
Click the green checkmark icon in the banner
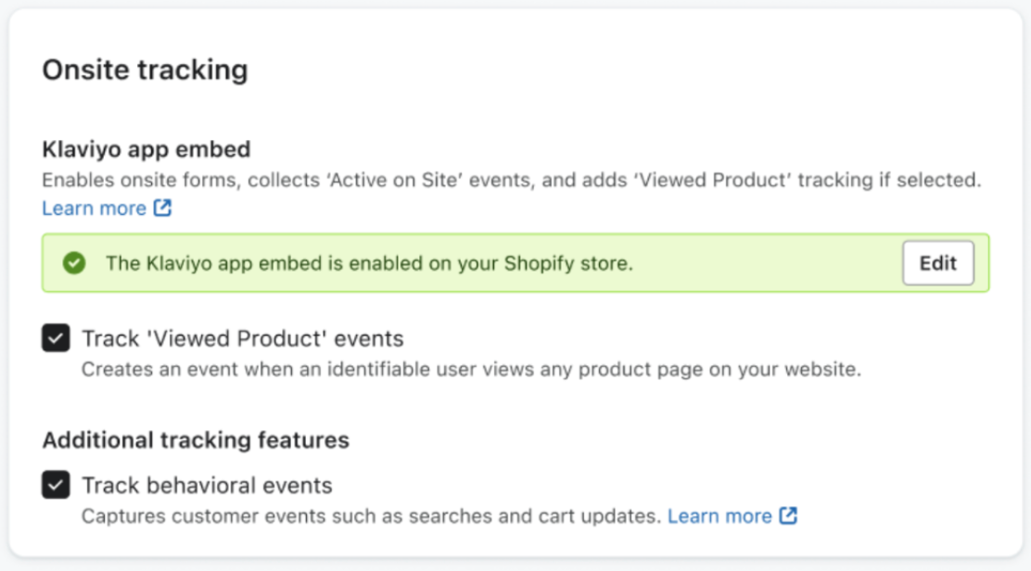pyautogui.click(x=74, y=263)
